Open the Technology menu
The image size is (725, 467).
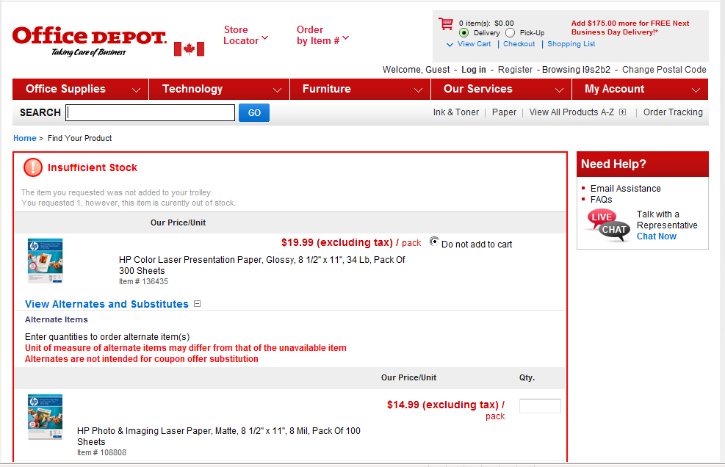pos(220,90)
